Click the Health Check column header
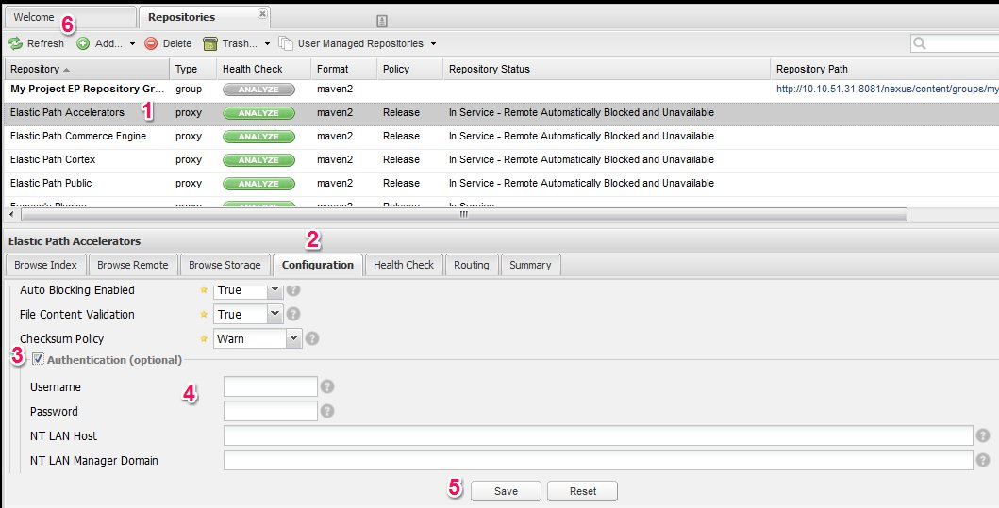 pyautogui.click(x=263, y=69)
